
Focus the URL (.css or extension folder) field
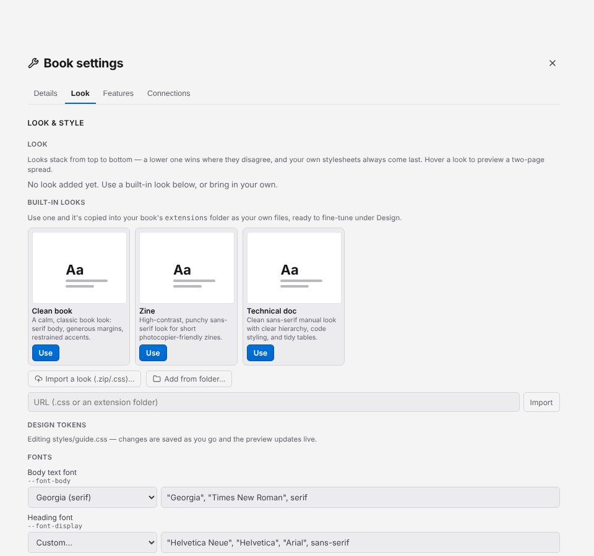[273, 402]
